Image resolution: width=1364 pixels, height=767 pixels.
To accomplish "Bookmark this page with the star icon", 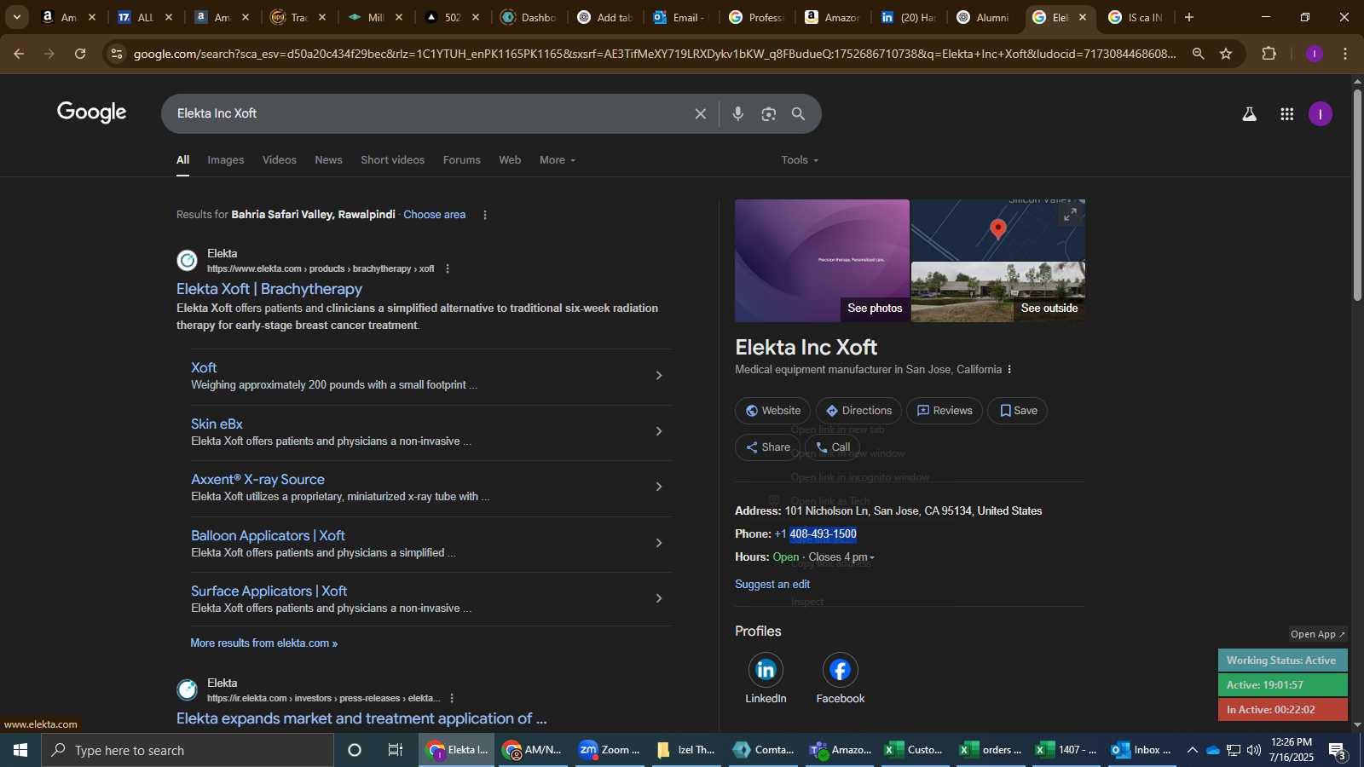I will click(x=1226, y=54).
